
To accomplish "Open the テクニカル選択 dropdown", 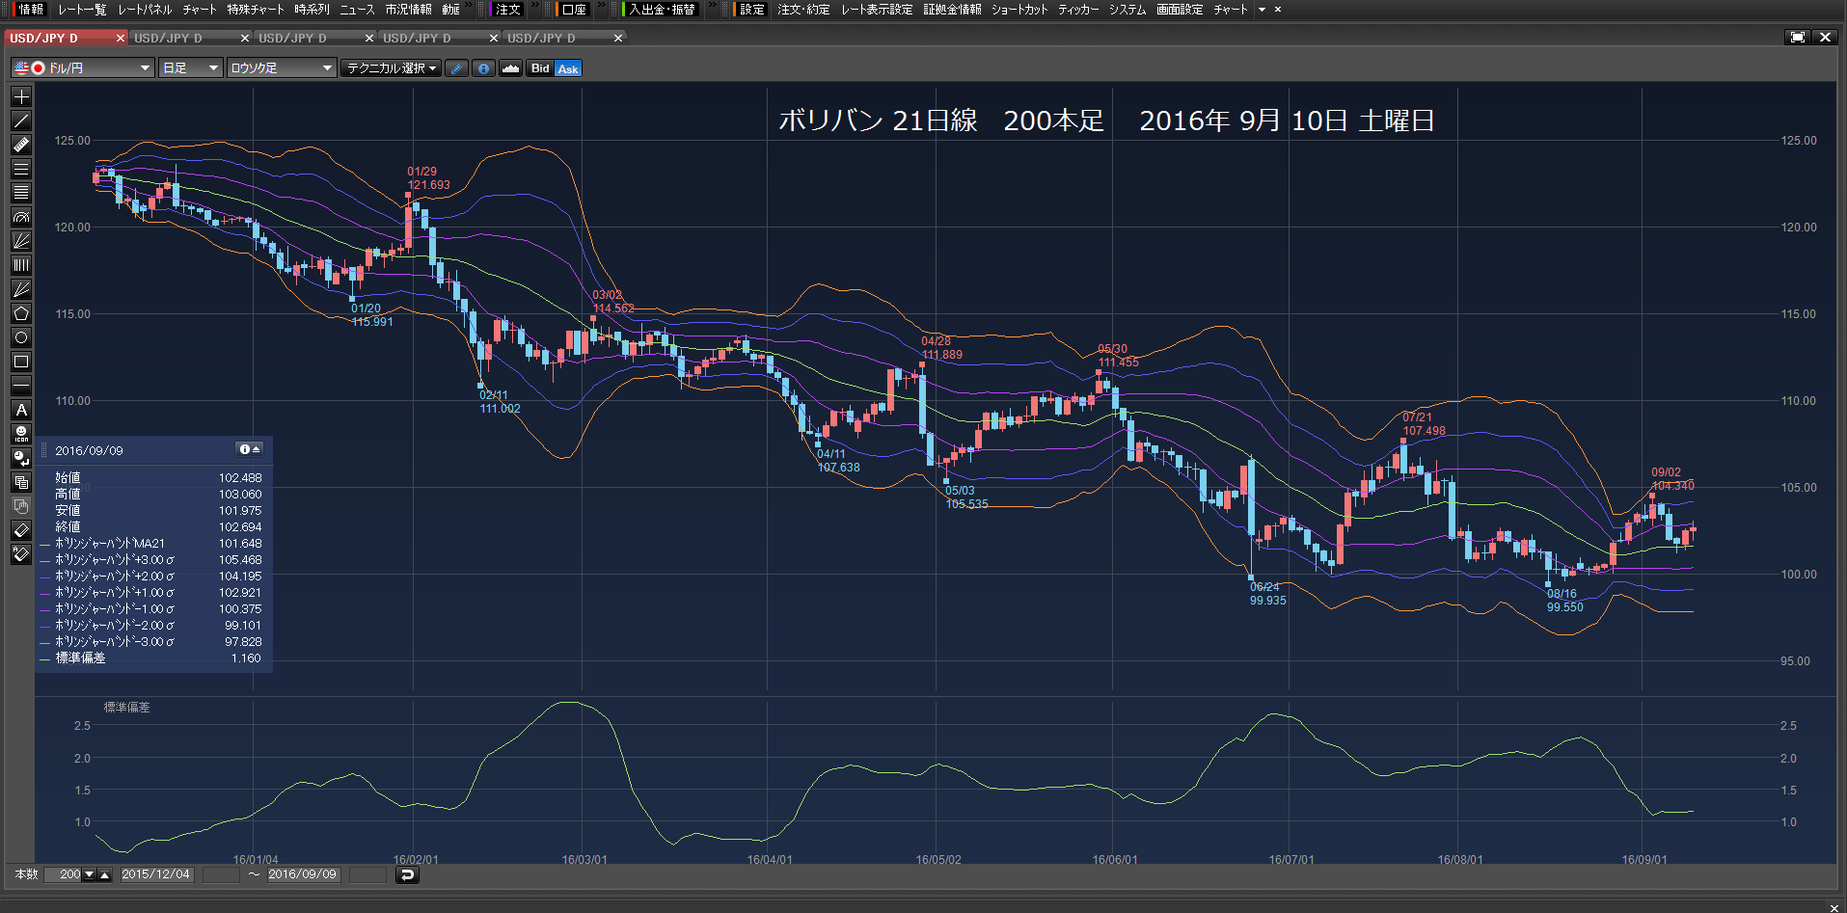I will pyautogui.click(x=391, y=68).
